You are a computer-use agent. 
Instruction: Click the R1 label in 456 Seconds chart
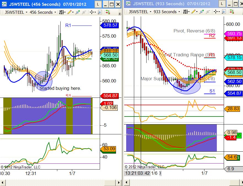point(68,25)
